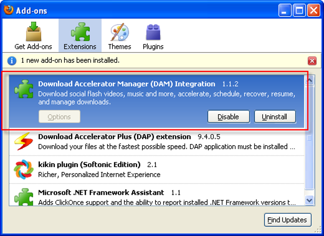Click the 'Adds ClickOnce support' description text
Image resolution: width=324 pixels, height=236 pixels.
tap(167, 202)
